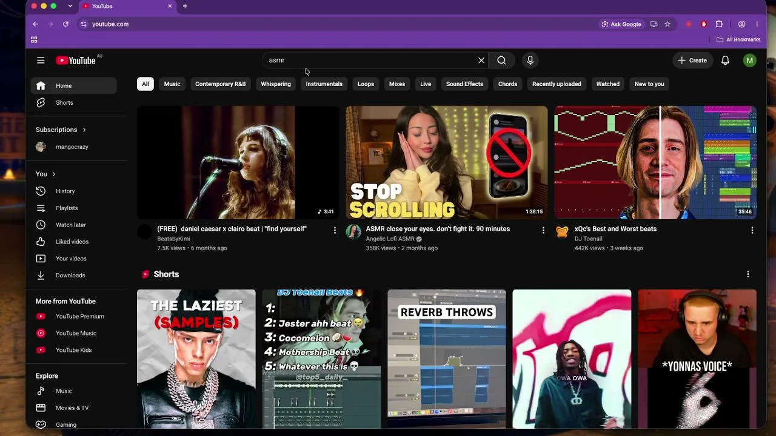This screenshot has height=436, width=776.
Task: Select the All filter chip
Action: pyautogui.click(x=145, y=84)
